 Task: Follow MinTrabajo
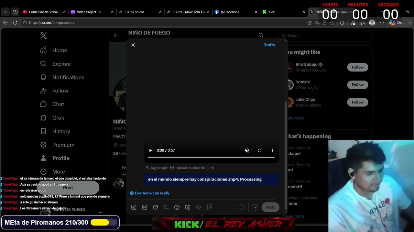pos(358,67)
